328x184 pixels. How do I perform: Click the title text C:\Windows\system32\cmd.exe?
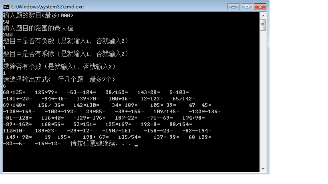coord(48,7)
